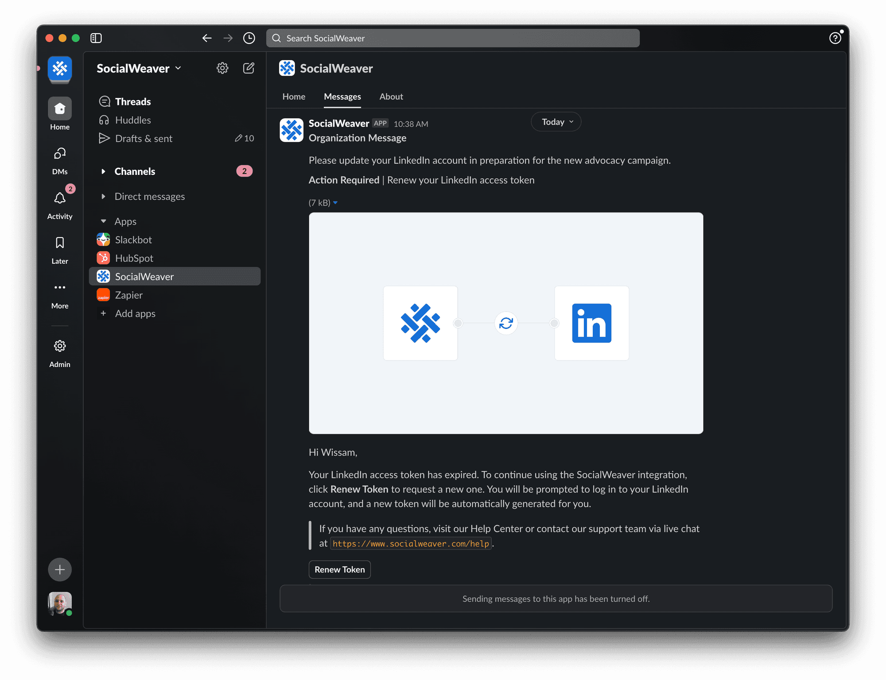Click the workspace preferences gear icon
The width and height of the screenshot is (886, 680).
222,68
